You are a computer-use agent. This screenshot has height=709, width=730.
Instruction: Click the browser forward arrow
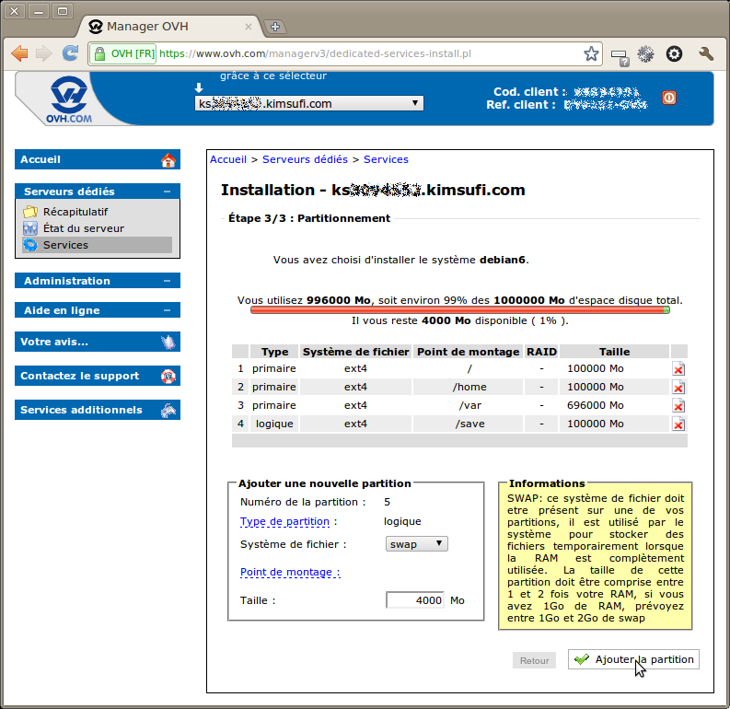44,53
